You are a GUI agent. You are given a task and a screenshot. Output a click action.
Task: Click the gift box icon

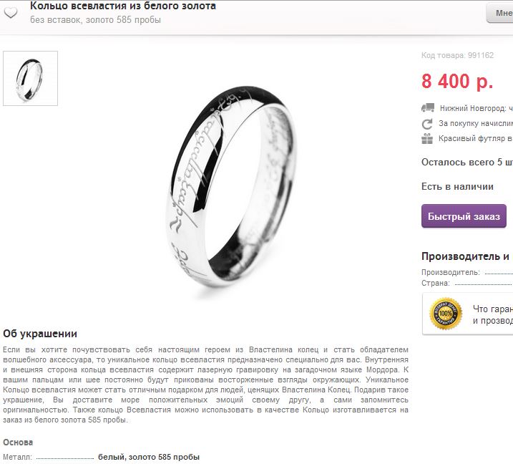[427, 139]
